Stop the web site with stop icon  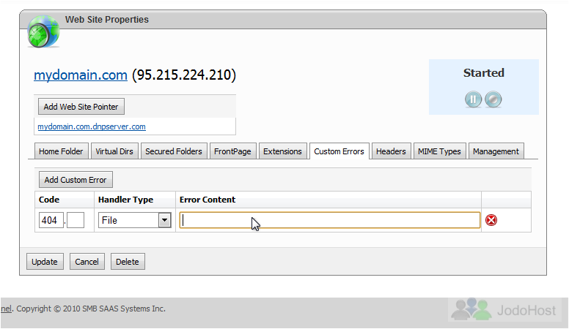pos(493,99)
